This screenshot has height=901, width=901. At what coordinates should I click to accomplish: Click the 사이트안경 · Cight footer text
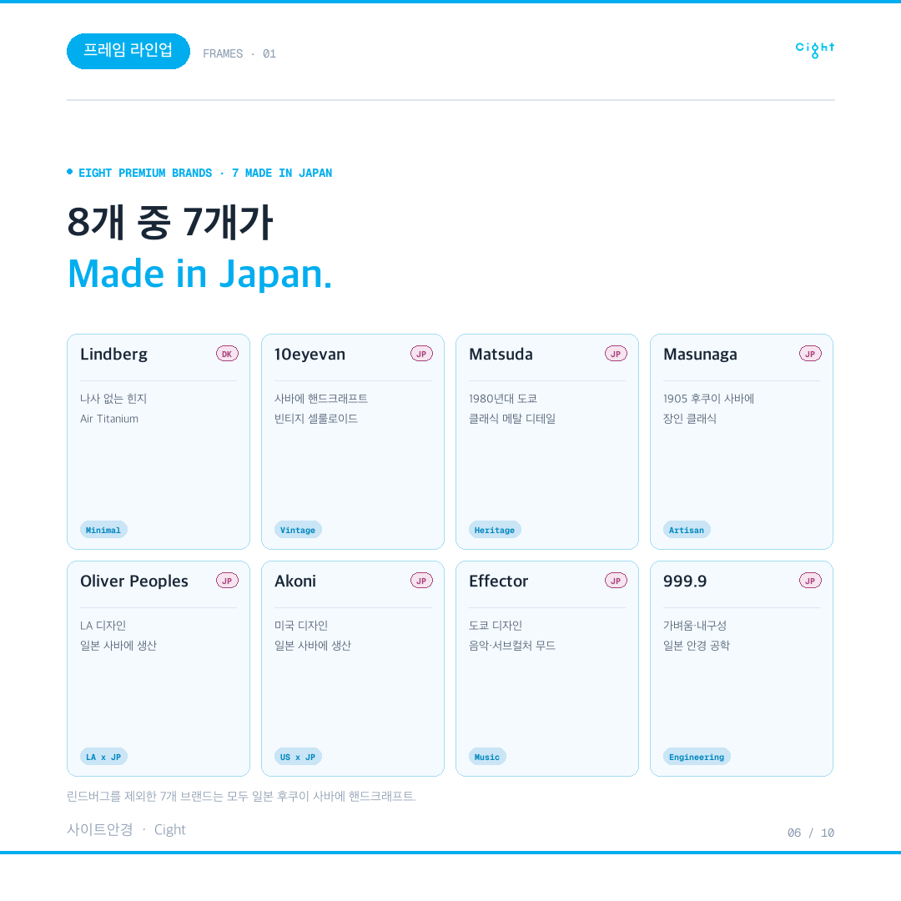click(127, 830)
